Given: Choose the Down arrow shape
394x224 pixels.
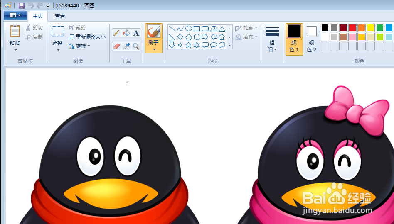Looking at the screenshot, I should pyautogui.click(x=172, y=45).
